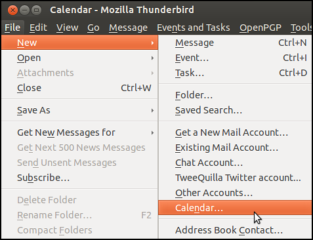Select New Task… menu entry
Image resolution: width=313 pixels, height=240 pixels.
(235, 73)
